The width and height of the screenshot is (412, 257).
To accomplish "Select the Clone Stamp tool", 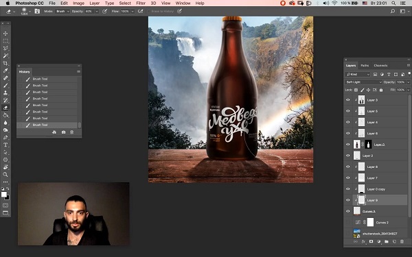I will [5, 93].
